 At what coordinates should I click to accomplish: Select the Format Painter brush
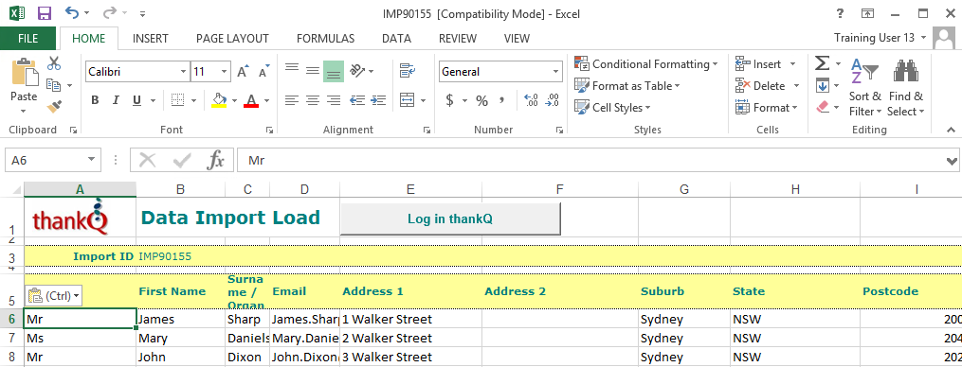pos(54,107)
